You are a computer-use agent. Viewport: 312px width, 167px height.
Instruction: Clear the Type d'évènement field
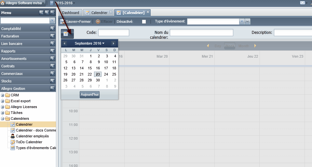pyautogui.click(x=242, y=21)
